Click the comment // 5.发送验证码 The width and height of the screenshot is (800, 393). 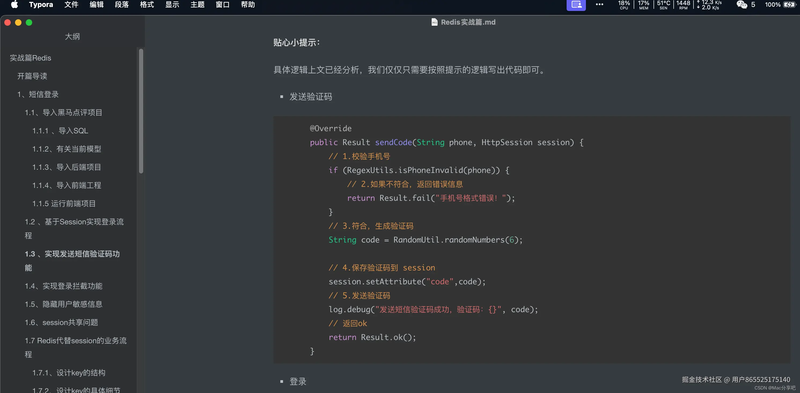(x=359, y=296)
